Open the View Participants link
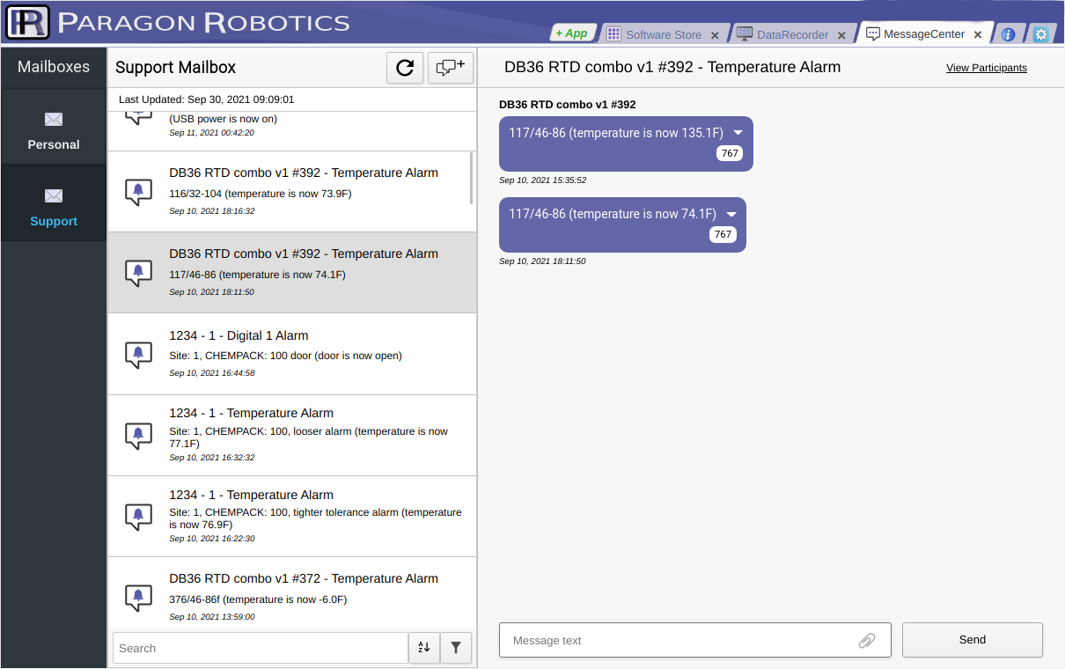Image resolution: width=1065 pixels, height=669 pixels. 987,68
